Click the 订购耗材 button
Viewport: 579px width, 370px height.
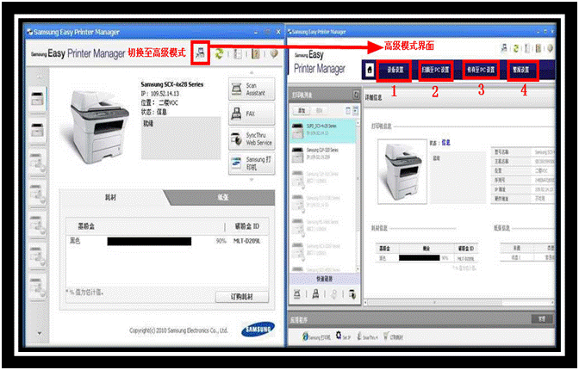pyautogui.click(x=242, y=297)
